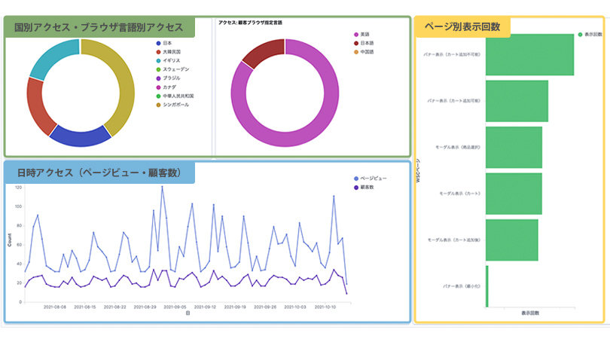Click the ページ別表示回数 panel header
This screenshot has width=610, height=339.
coord(463,26)
